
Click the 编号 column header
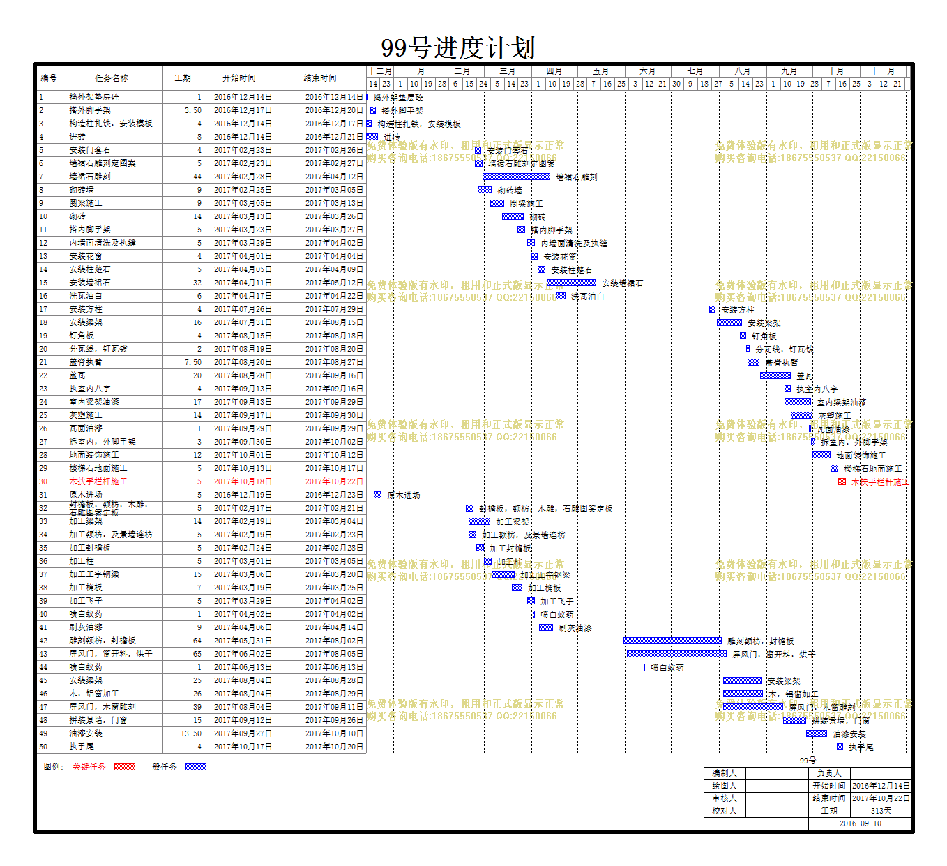pos(49,78)
